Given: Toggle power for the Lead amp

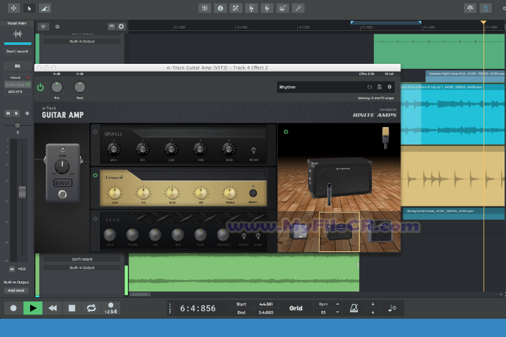Looking at the screenshot, I should [95, 218].
